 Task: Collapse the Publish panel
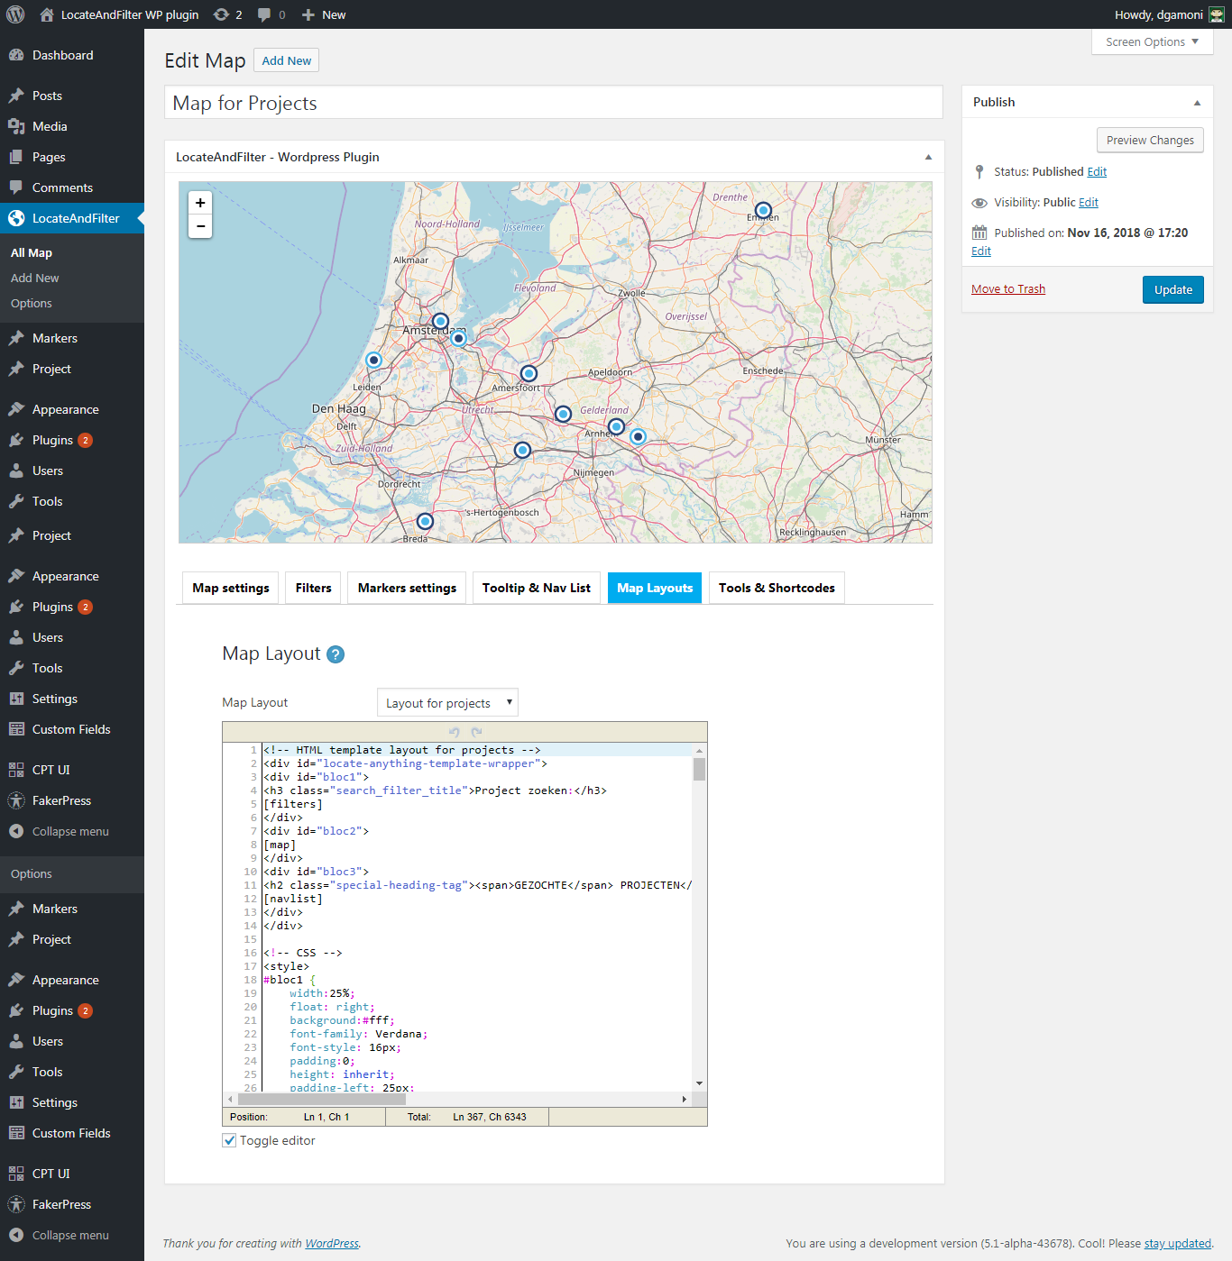(1197, 103)
